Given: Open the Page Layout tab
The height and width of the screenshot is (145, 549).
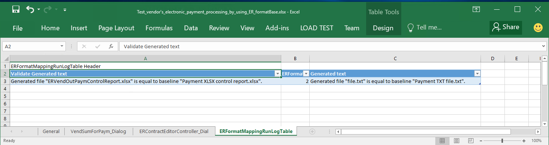Looking at the screenshot, I should pos(116,28).
